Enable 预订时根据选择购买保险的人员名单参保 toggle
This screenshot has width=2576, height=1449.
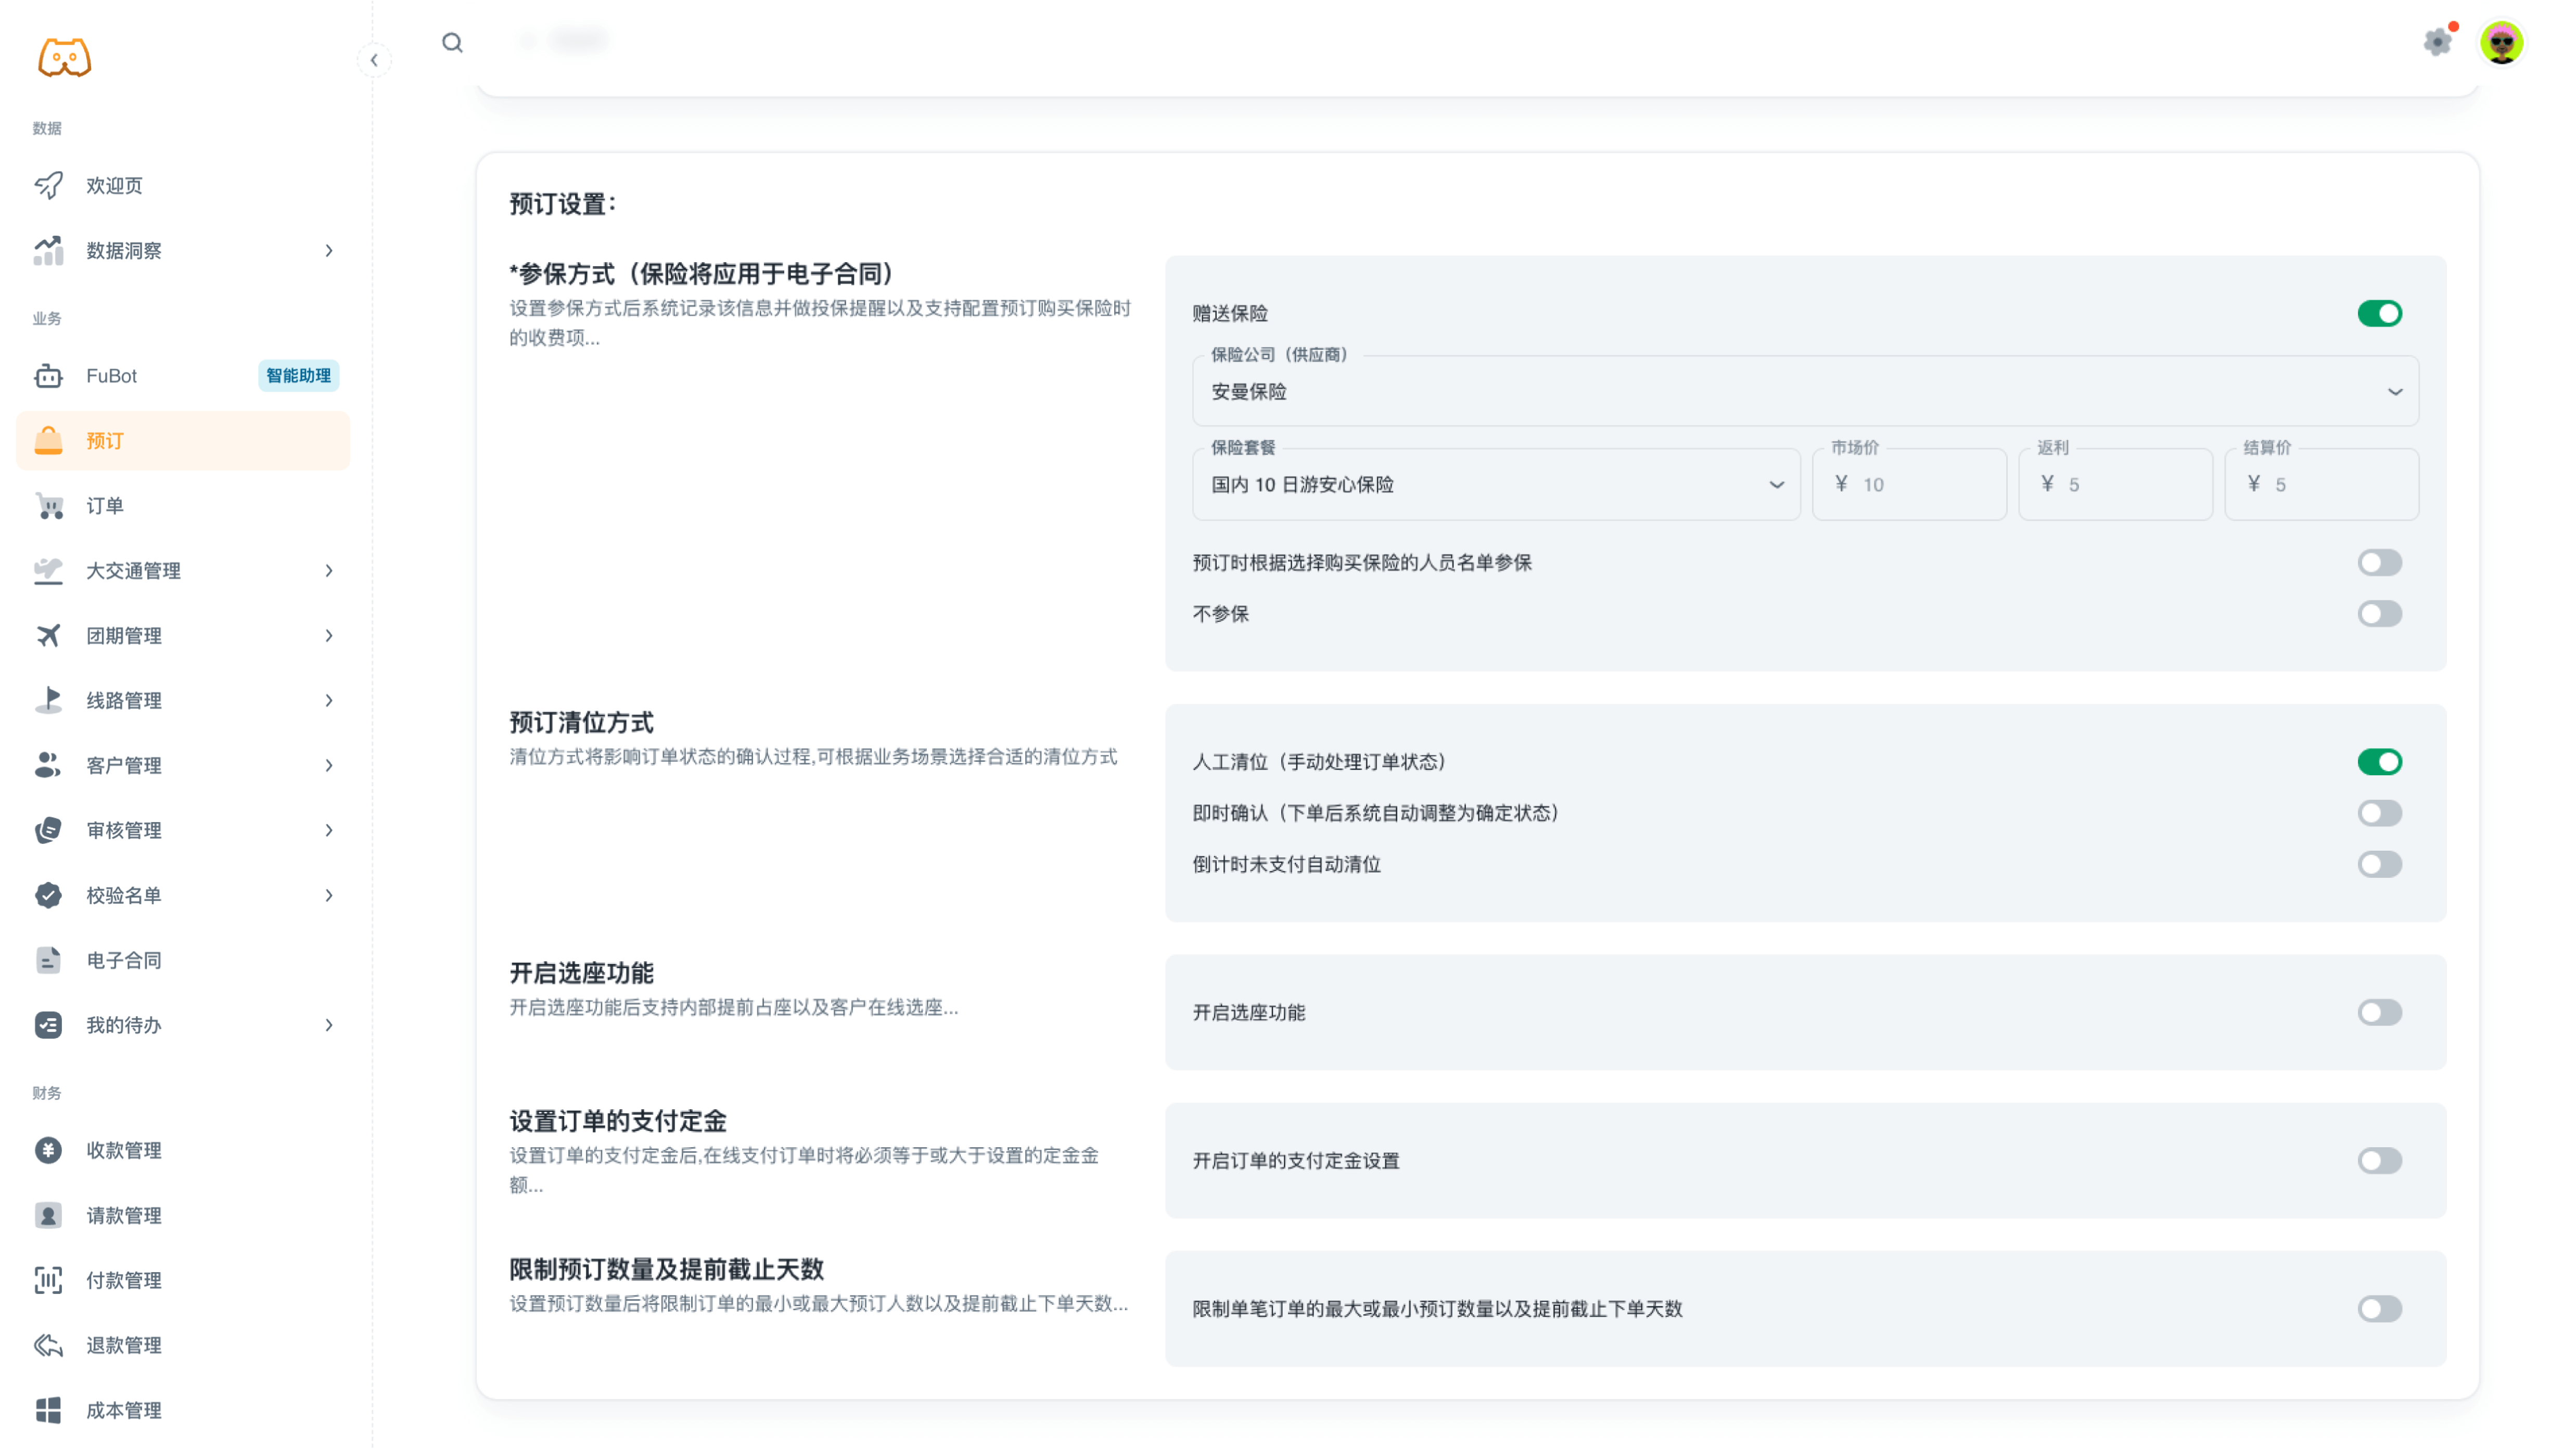2380,563
